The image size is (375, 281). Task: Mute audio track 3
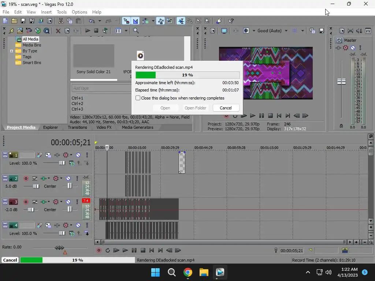click(68, 202)
